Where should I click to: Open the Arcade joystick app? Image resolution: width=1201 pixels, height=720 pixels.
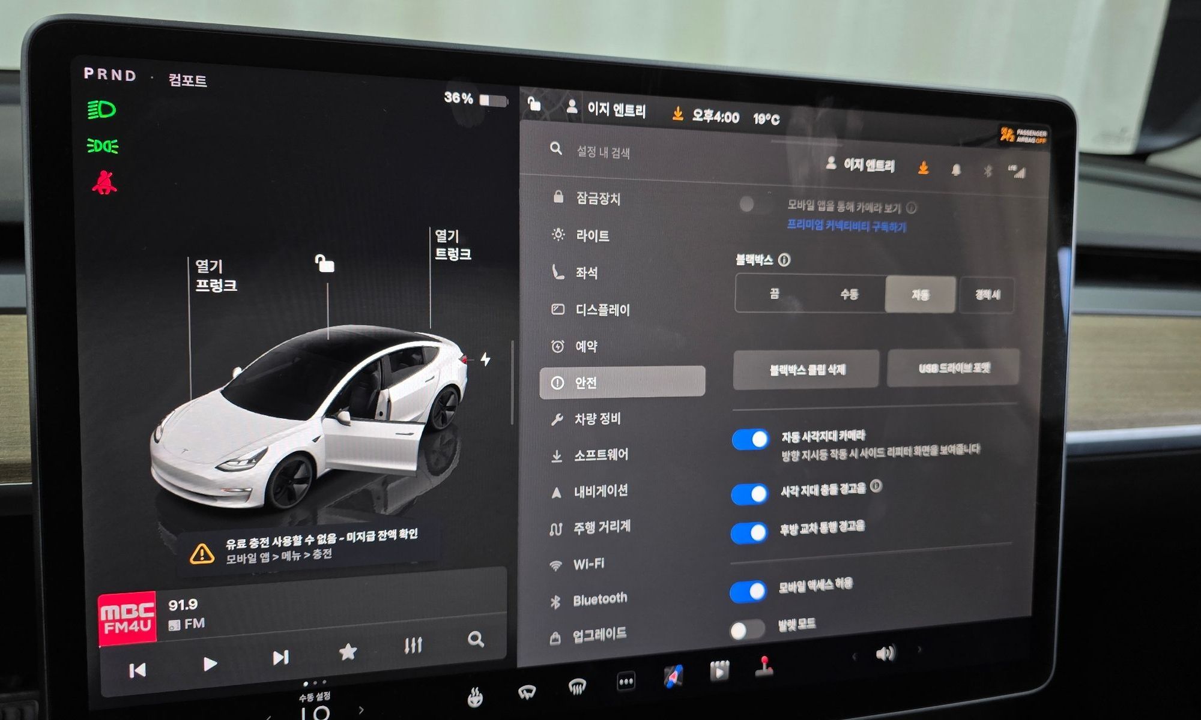click(764, 666)
